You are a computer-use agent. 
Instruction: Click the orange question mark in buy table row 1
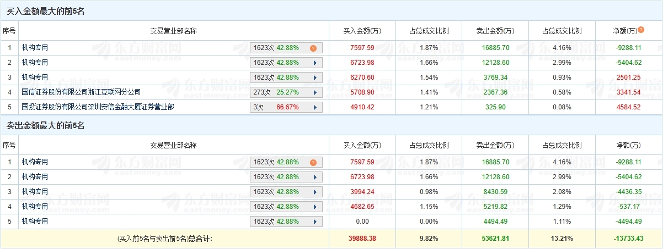tap(313, 48)
